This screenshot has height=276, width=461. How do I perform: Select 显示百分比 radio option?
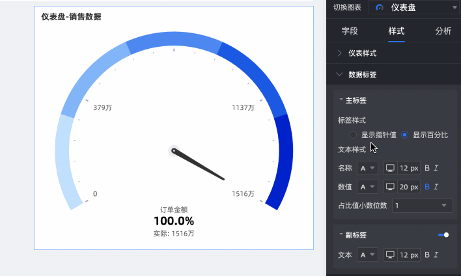coord(405,135)
